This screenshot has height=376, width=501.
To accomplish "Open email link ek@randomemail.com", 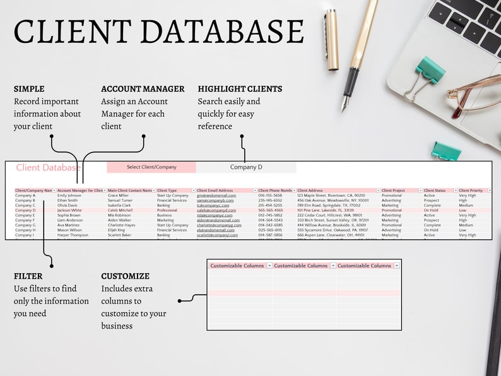I will point(215,230).
